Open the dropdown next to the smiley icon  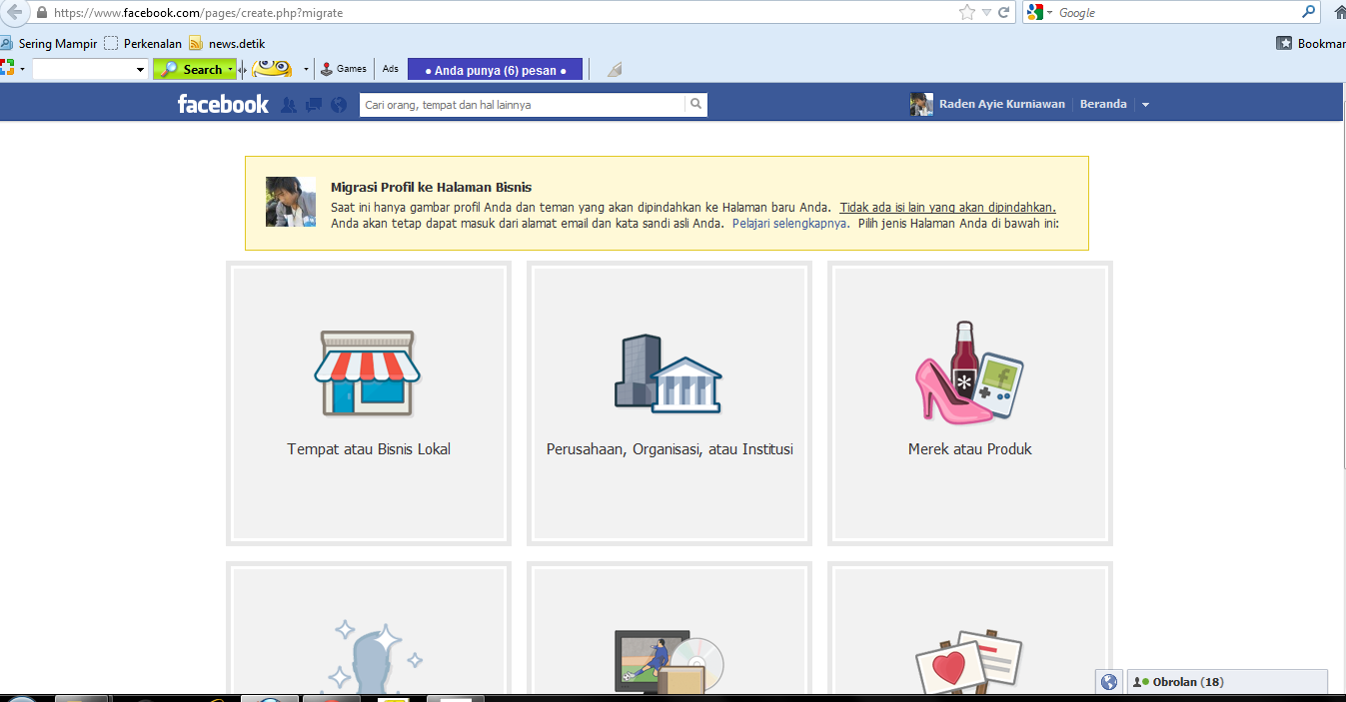pos(306,69)
